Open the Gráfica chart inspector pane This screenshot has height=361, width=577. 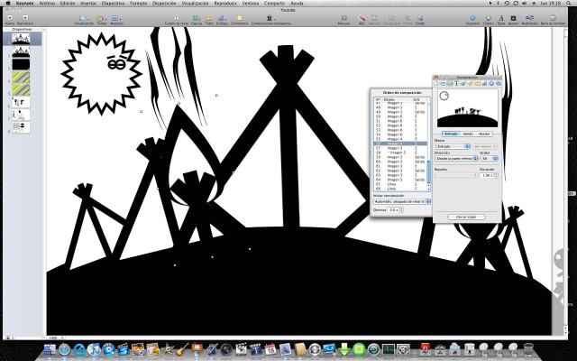484,84
